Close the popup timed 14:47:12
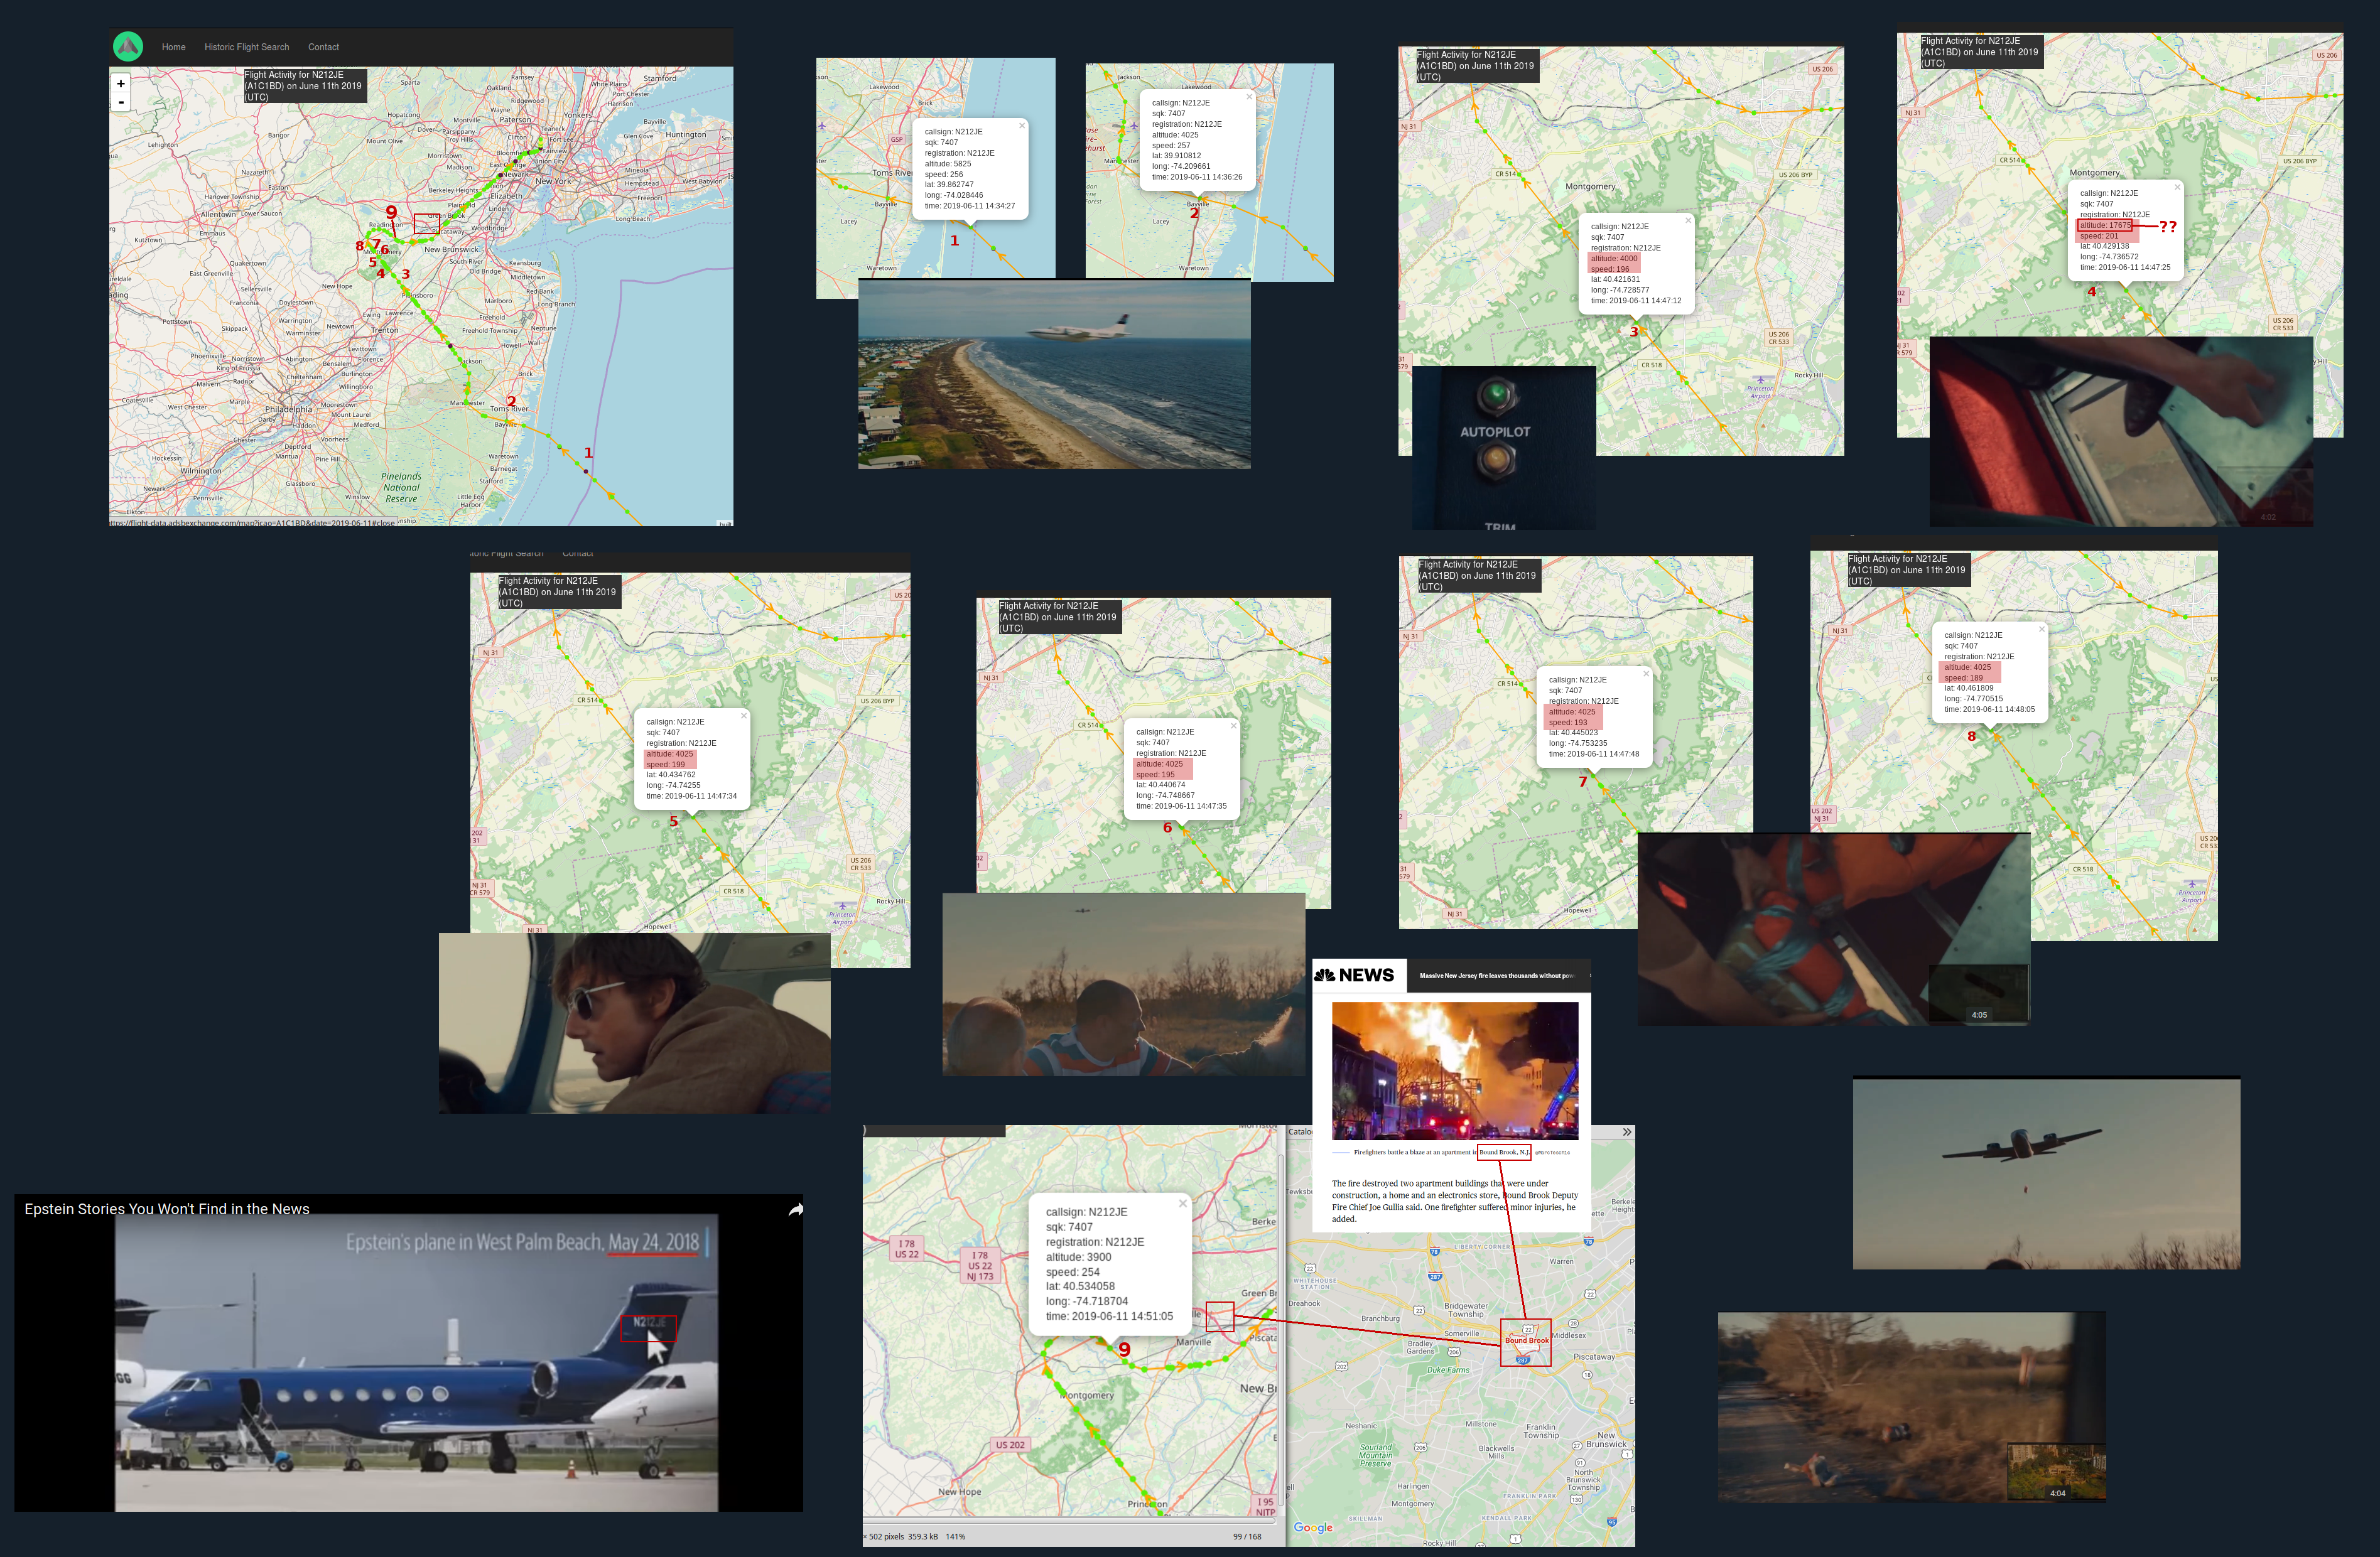The width and height of the screenshot is (2380, 1557). [x=1688, y=220]
